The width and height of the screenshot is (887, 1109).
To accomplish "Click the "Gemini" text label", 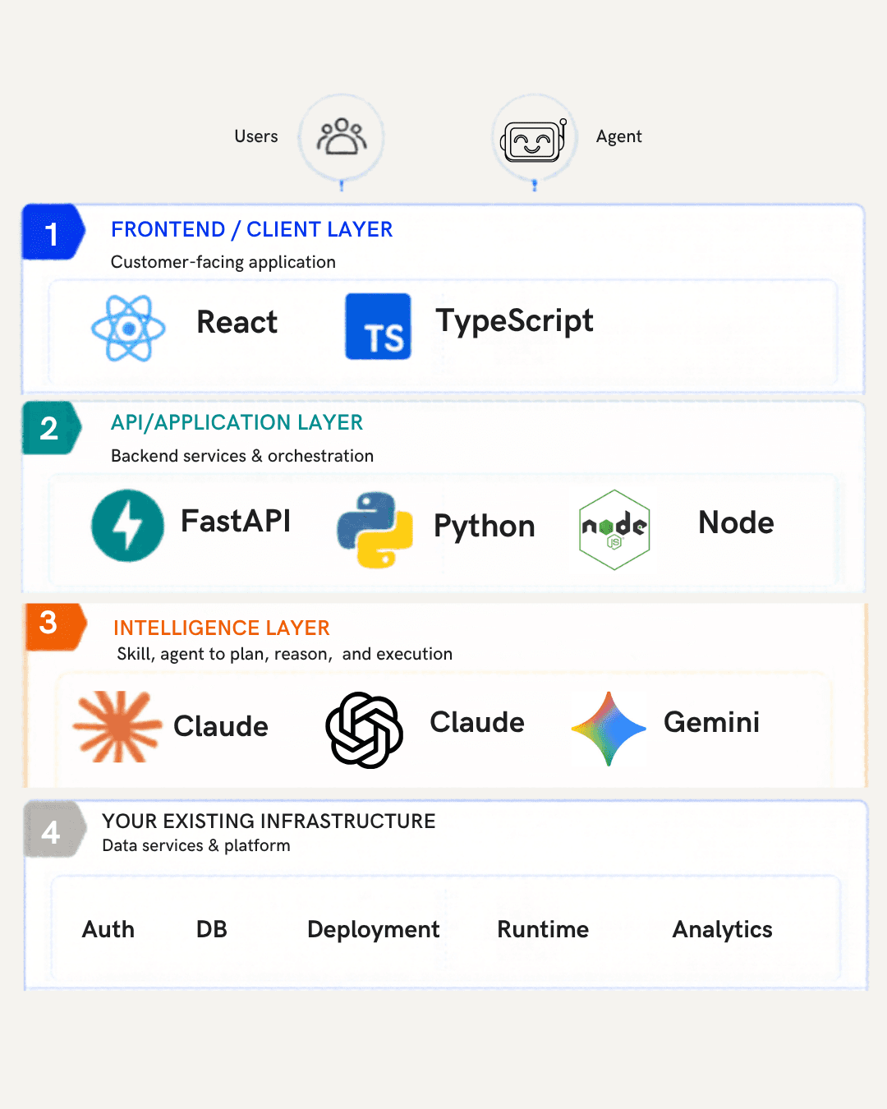I will (x=711, y=722).
